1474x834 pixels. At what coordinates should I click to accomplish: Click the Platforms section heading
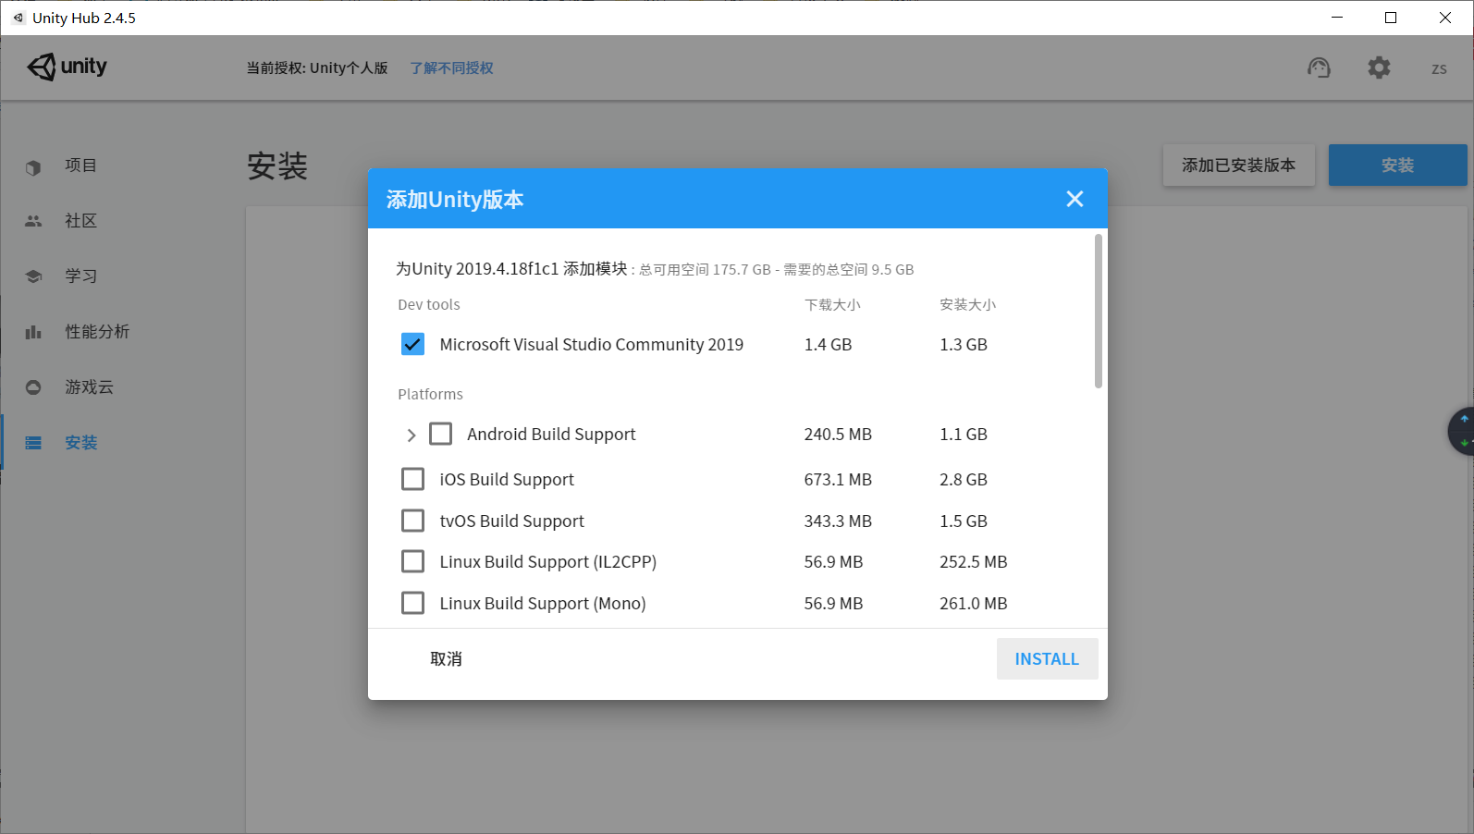[x=430, y=395]
